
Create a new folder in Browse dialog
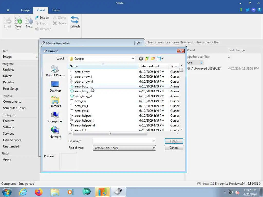tap(153, 58)
